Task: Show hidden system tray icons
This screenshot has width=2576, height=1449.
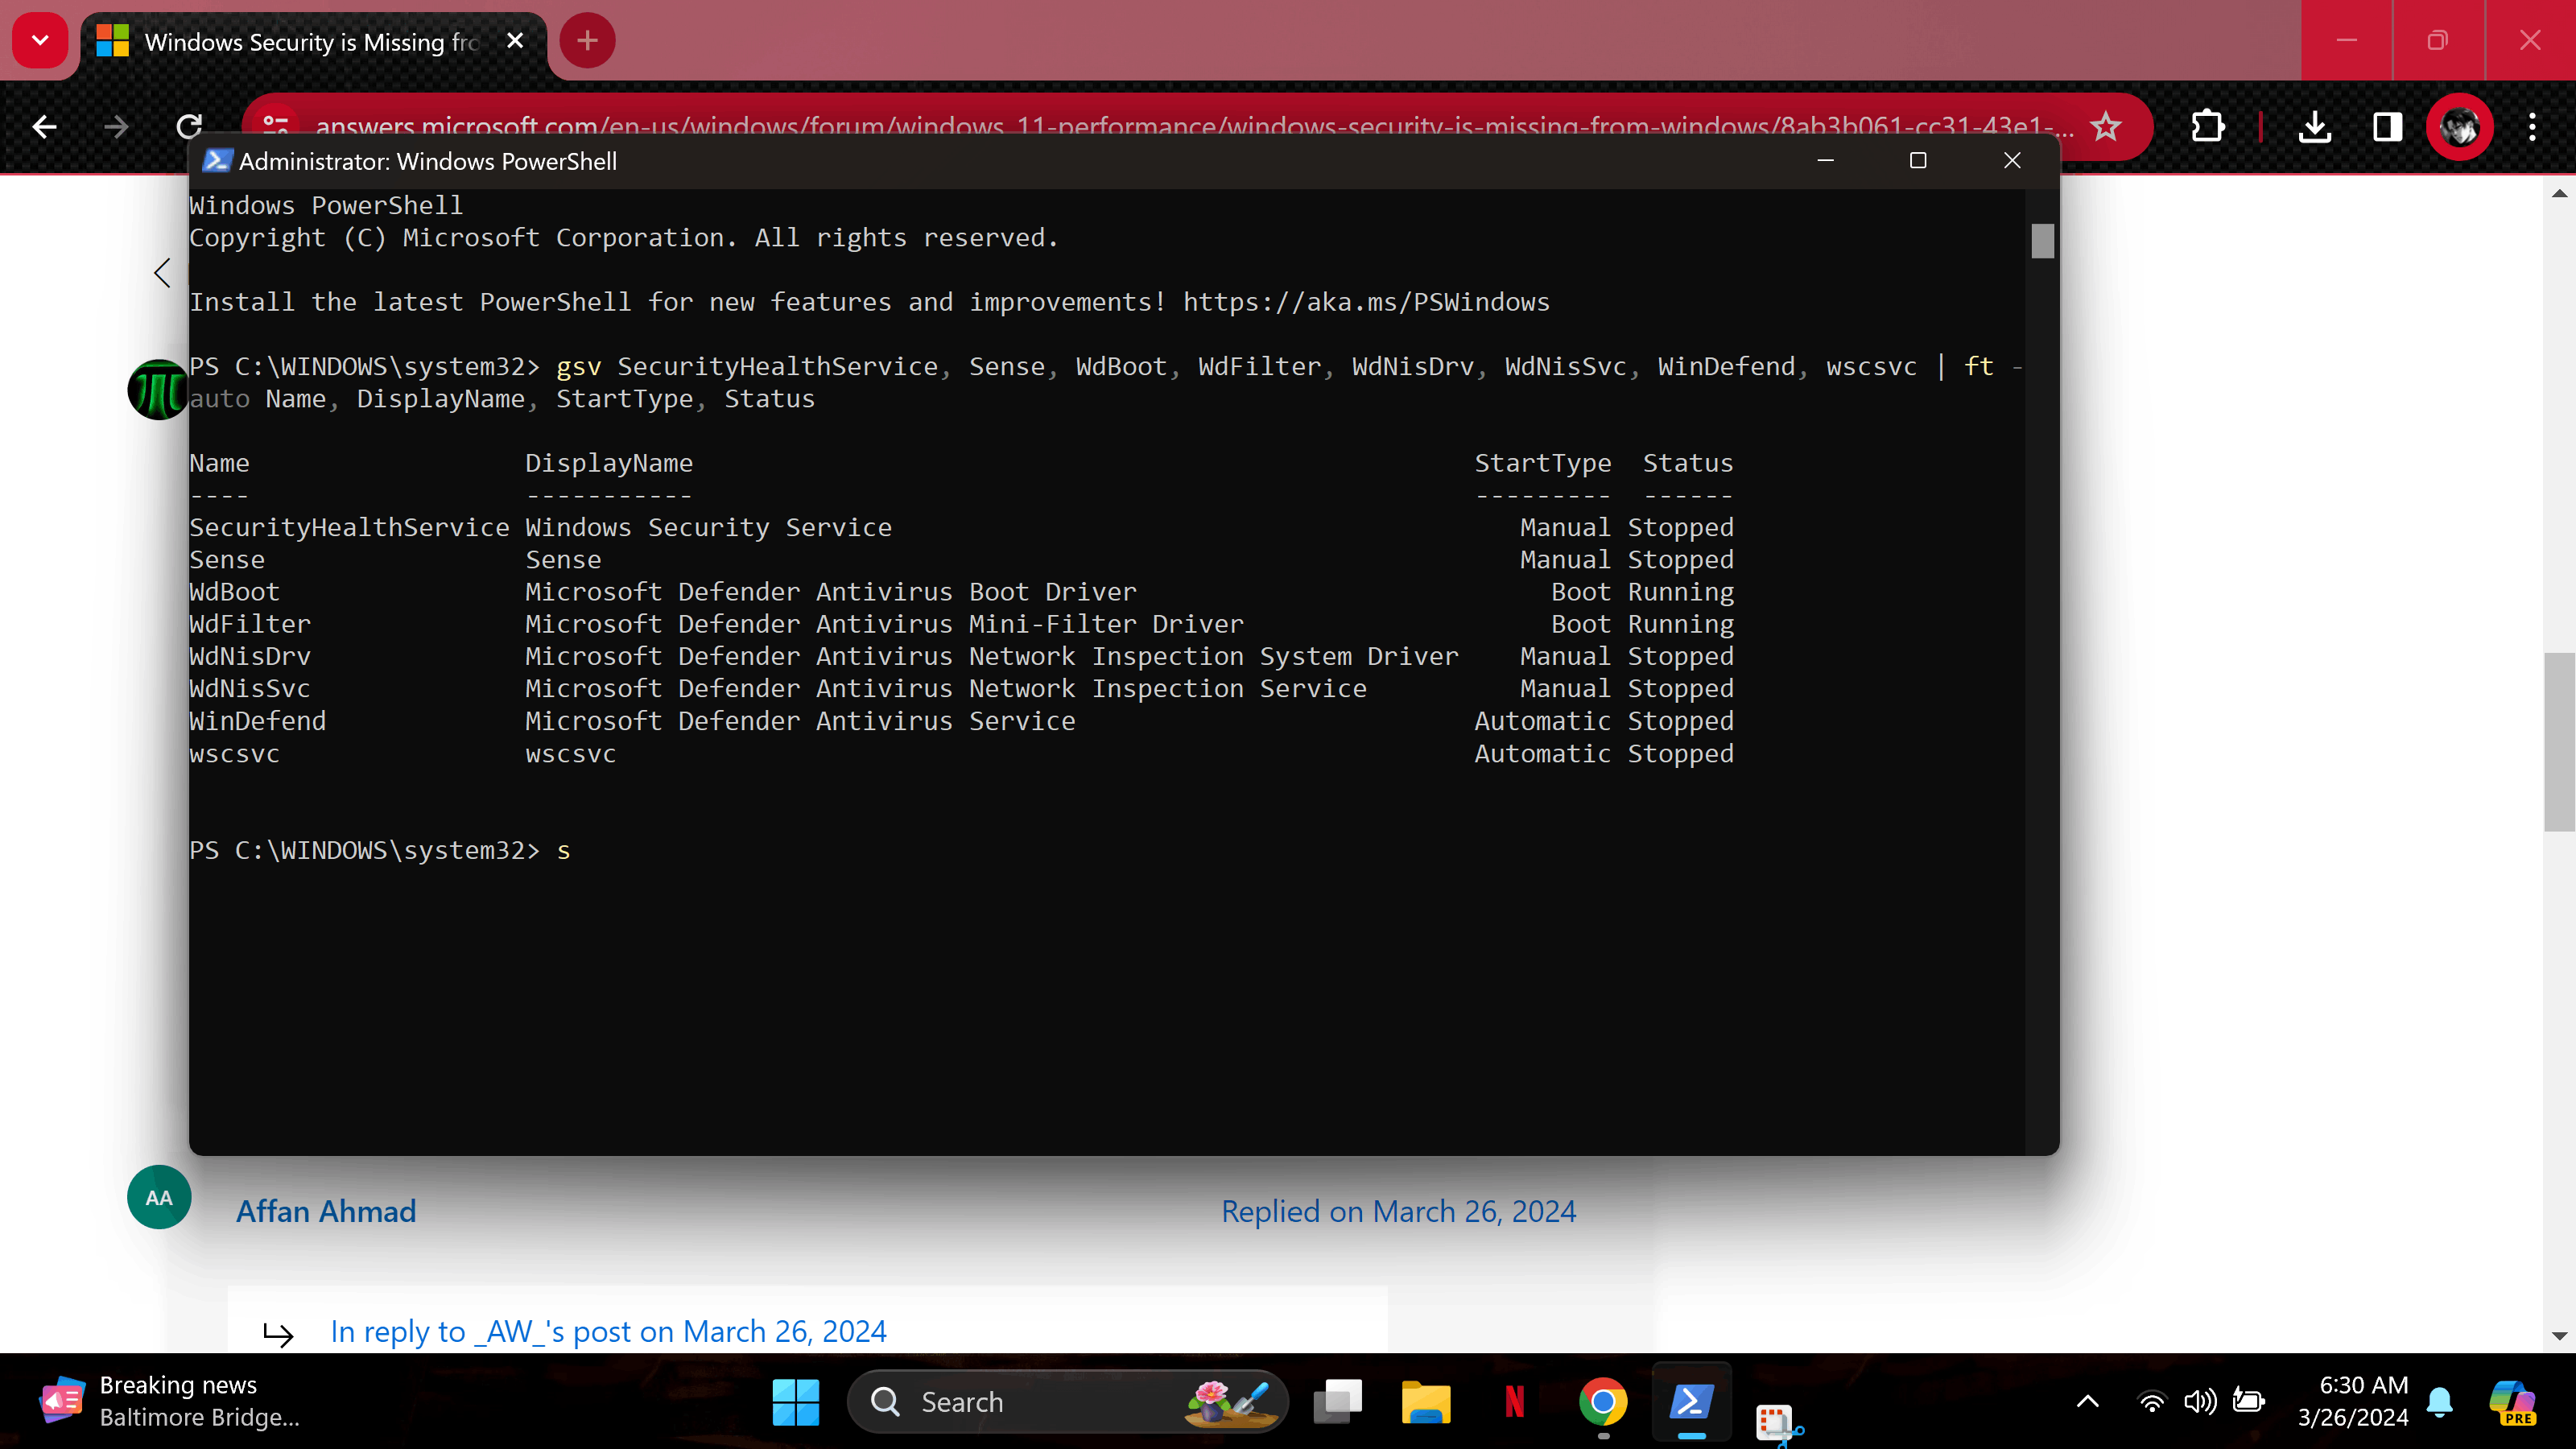Action: tap(2088, 1402)
